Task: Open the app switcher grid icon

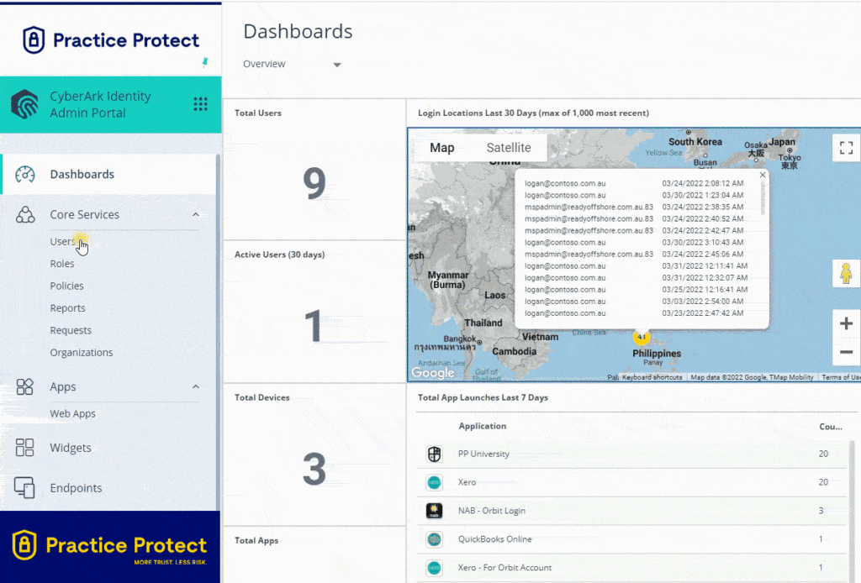Action: [200, 104]
